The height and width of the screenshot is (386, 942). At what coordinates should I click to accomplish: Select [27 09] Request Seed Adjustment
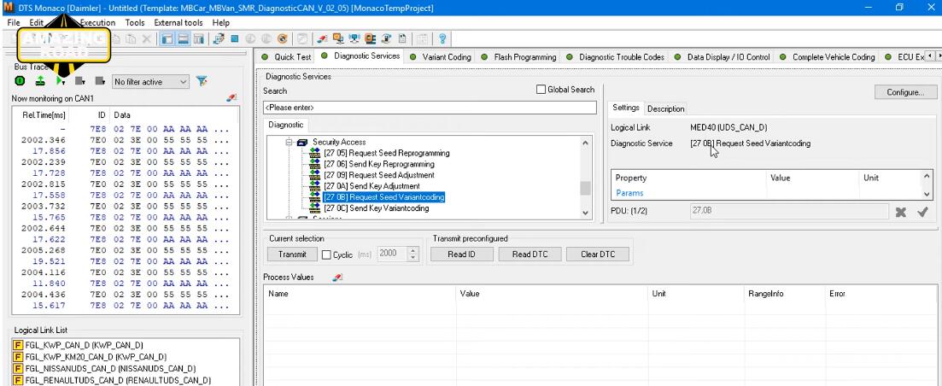coord(379,175)
